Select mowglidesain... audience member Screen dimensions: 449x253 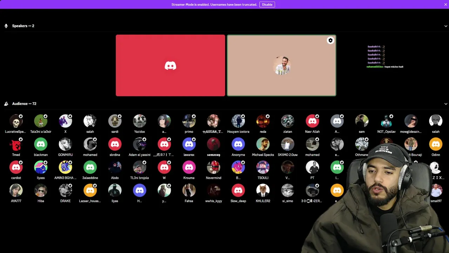click(x=411, y=121)
